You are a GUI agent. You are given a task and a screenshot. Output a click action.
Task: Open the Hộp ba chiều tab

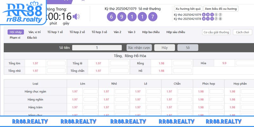151,32
